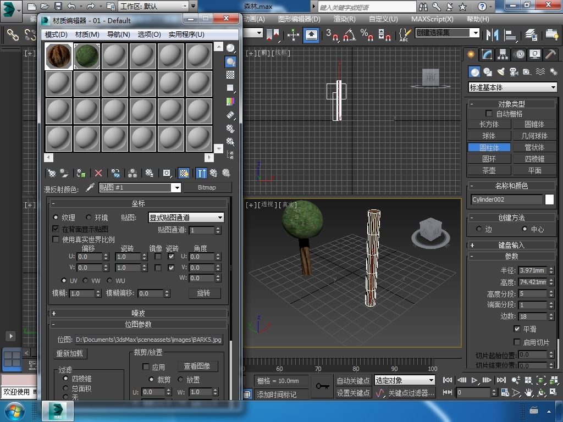Click the Create tab sun icon
Screen dimensions: 563x422
[x=471, y=54]
